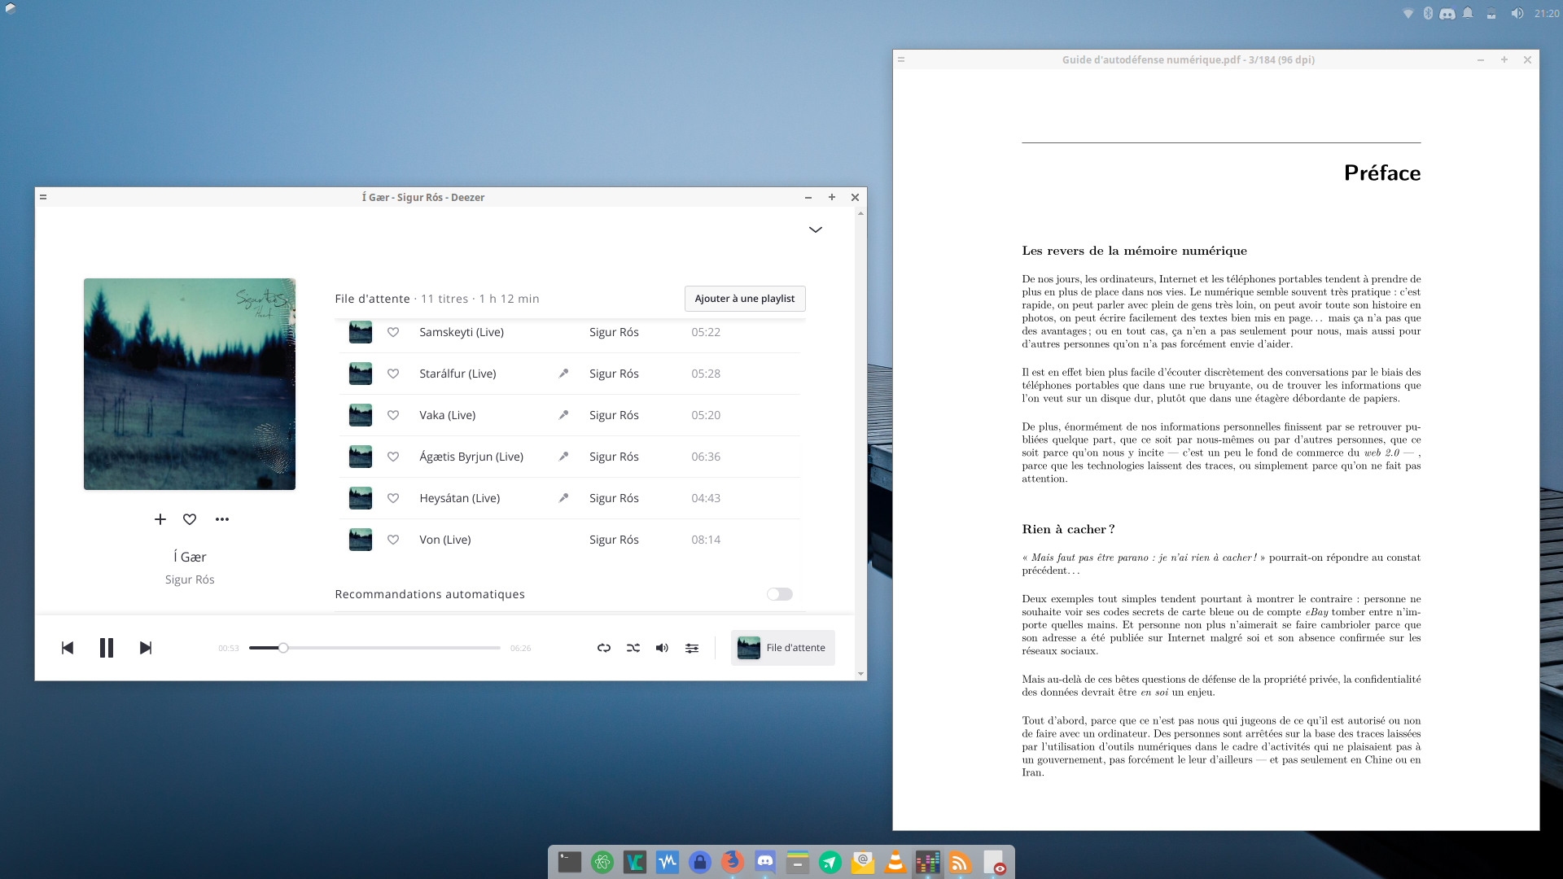This screenshot has height=879, width=1563.
Task: Click the track progress slider handle
Action: (283, 648)
